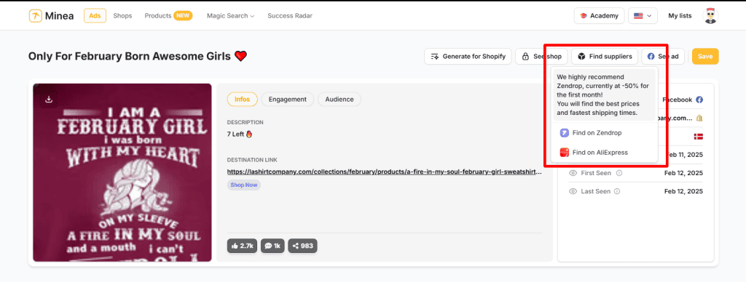746x282 pixels.
Task: Open the Ads section
Action: click(95, 16)
